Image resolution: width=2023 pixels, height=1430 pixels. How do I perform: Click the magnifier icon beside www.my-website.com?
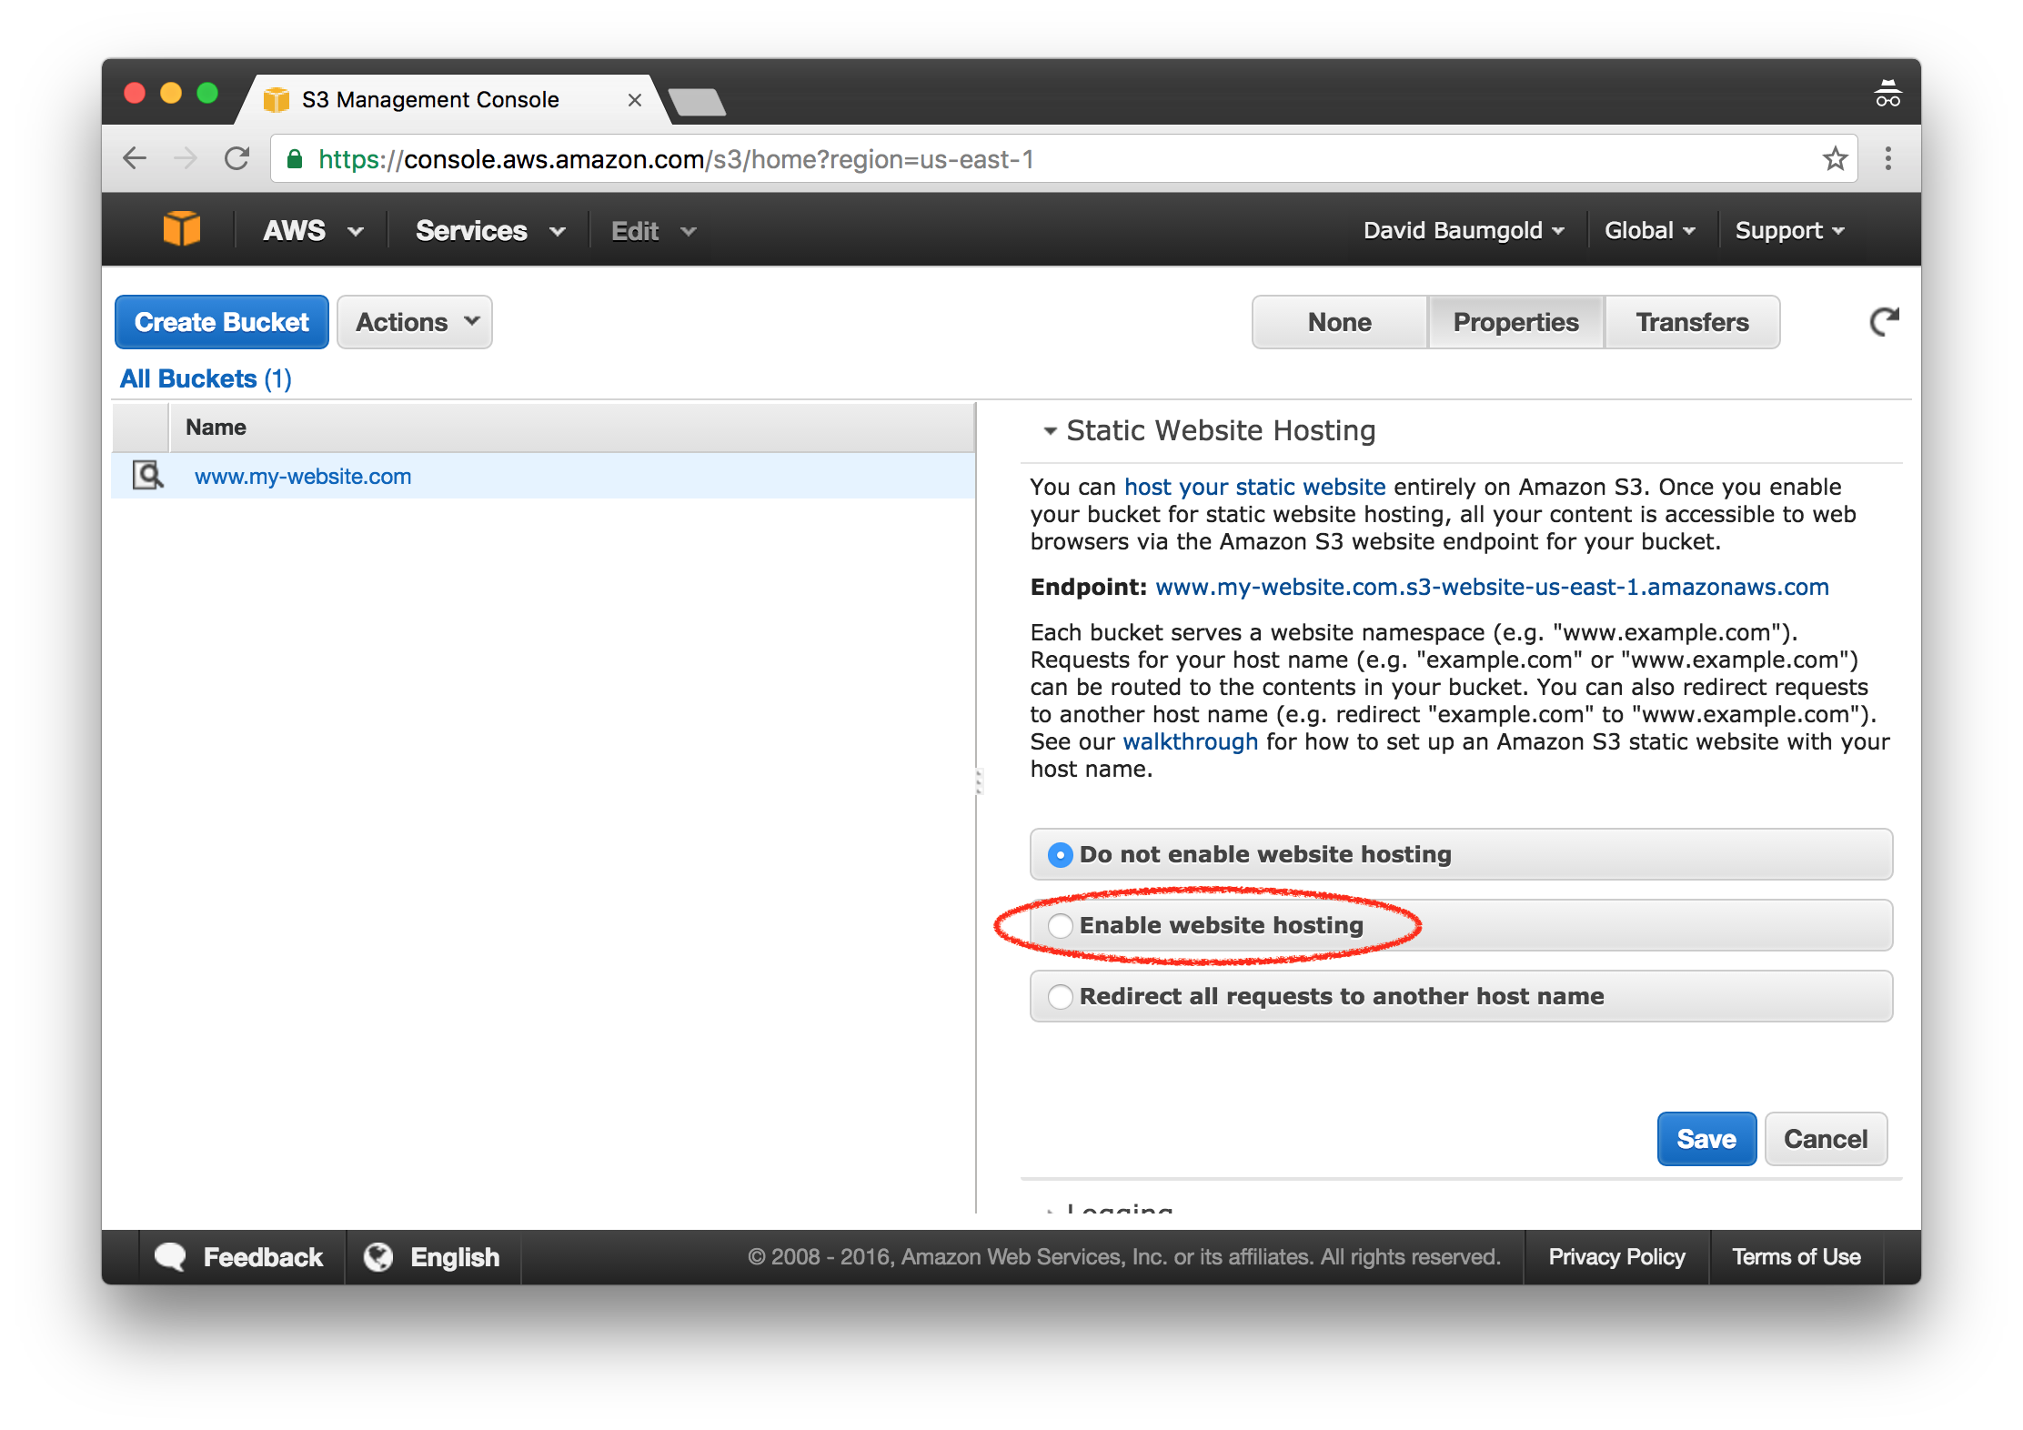click(147, 475)
